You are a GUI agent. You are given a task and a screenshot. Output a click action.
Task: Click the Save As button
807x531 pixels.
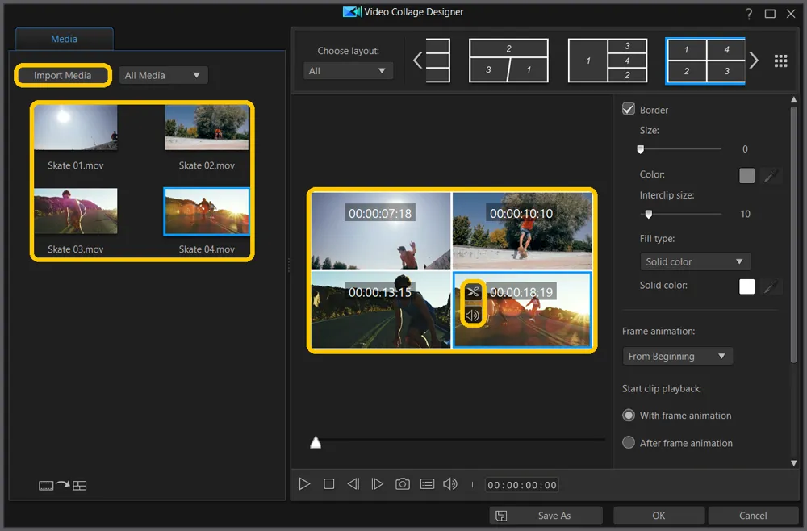[x=546, y=516]
